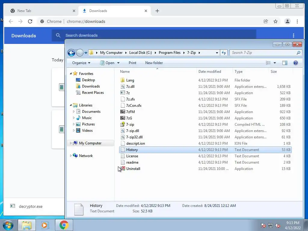Select Downloads in Favorites

(91, 86)
